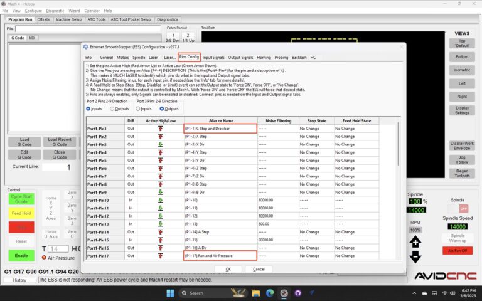482x301 pixels.
Task: Select Port 2 Pins 2-9 Inputs radio
Action: (x=88, y=108)
